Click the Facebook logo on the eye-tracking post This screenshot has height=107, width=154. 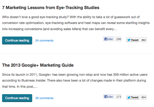pos(106,39)
